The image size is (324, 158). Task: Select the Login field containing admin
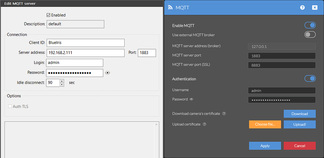[75, 63]
